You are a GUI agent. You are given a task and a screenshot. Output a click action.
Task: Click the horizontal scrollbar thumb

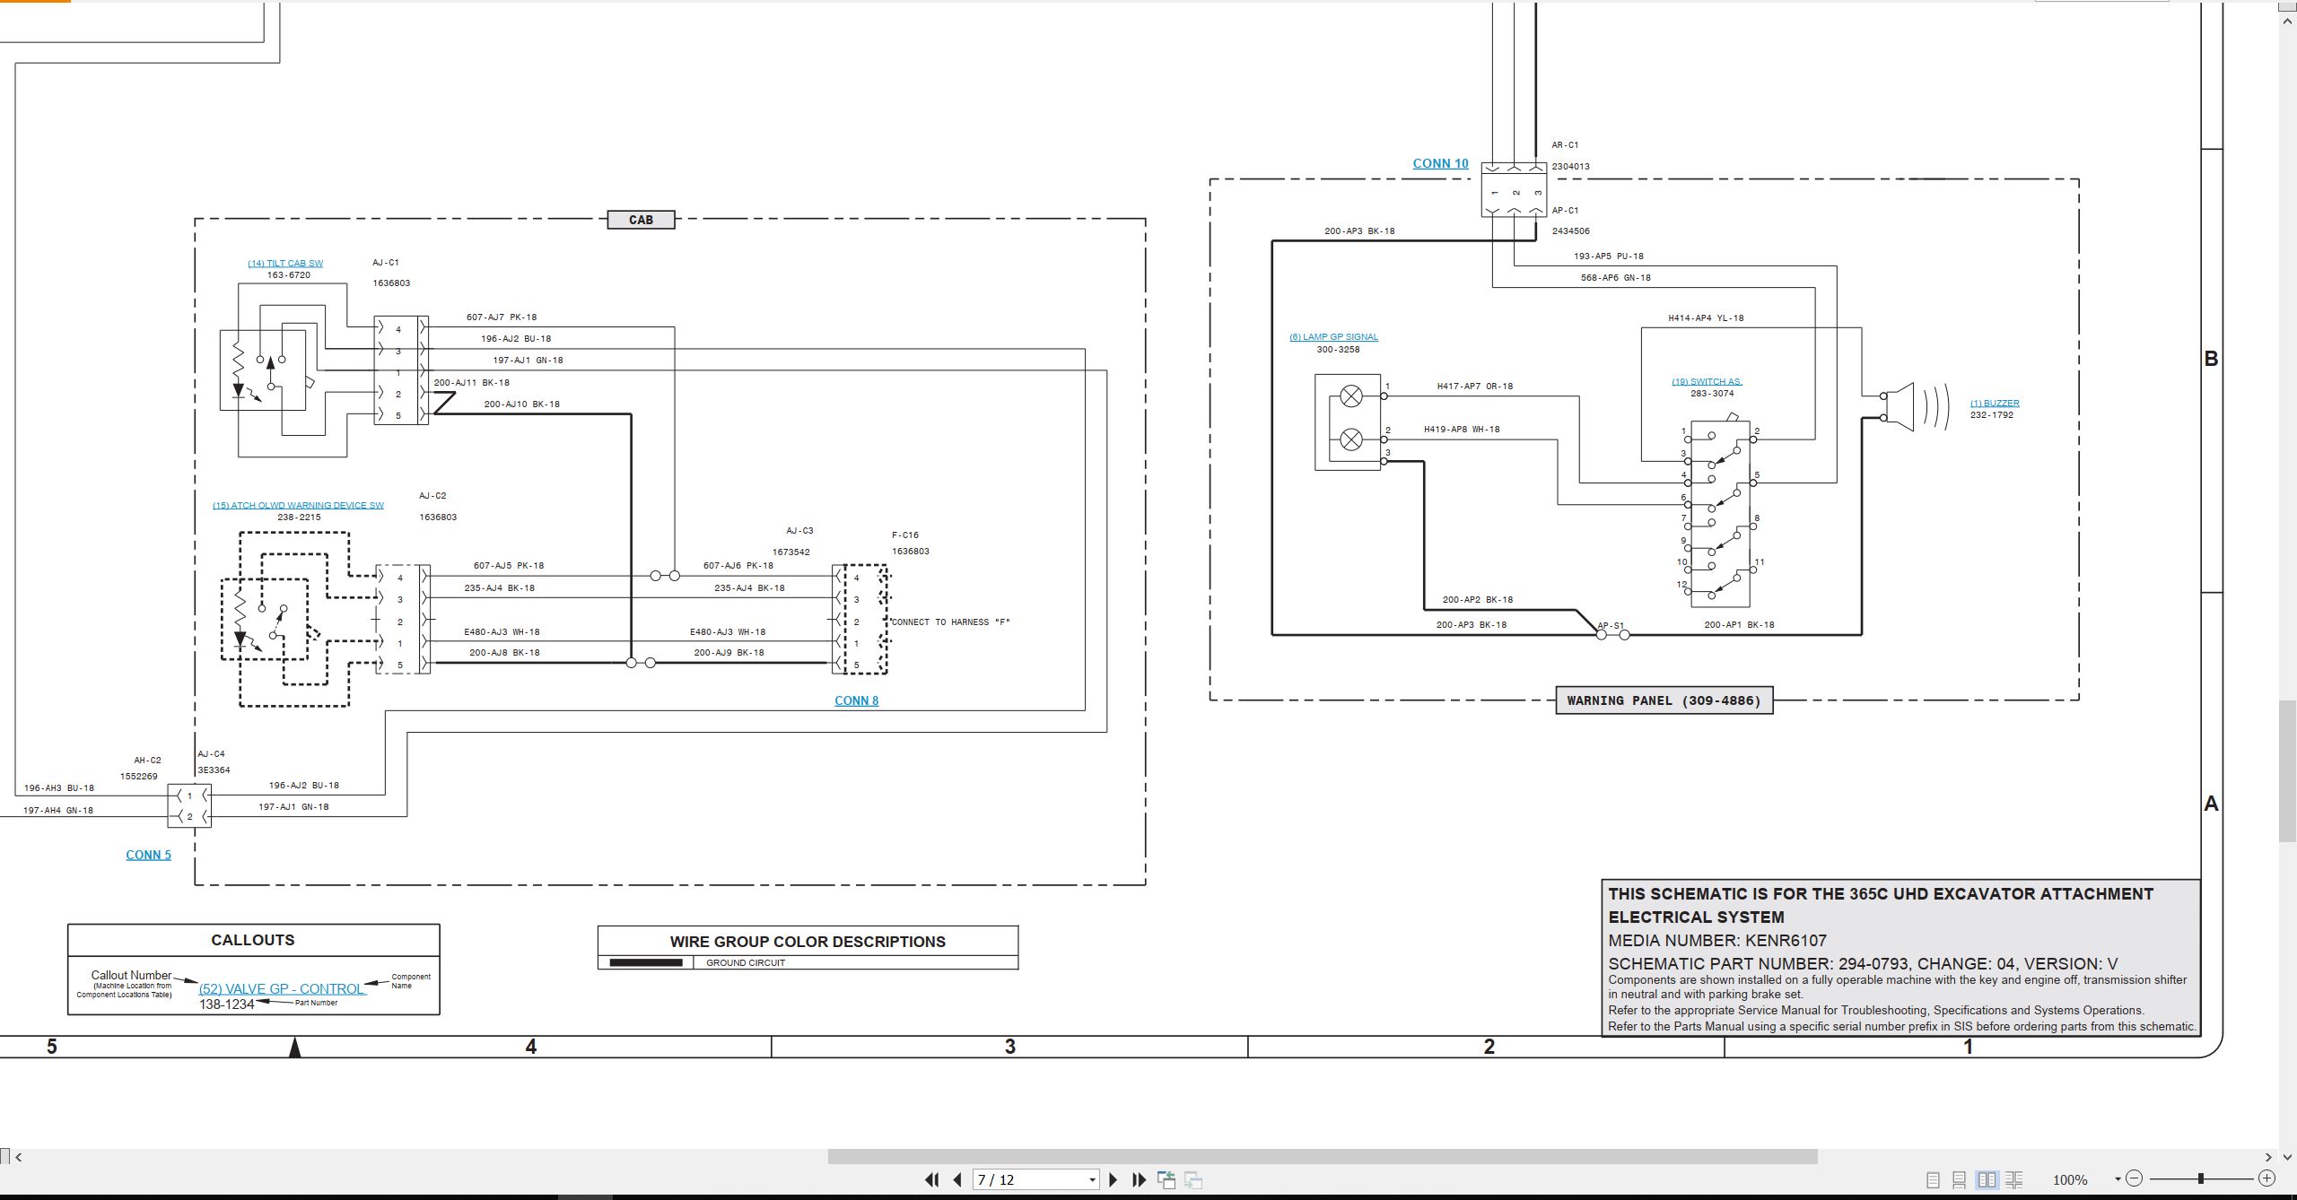pos(1322,1157)
